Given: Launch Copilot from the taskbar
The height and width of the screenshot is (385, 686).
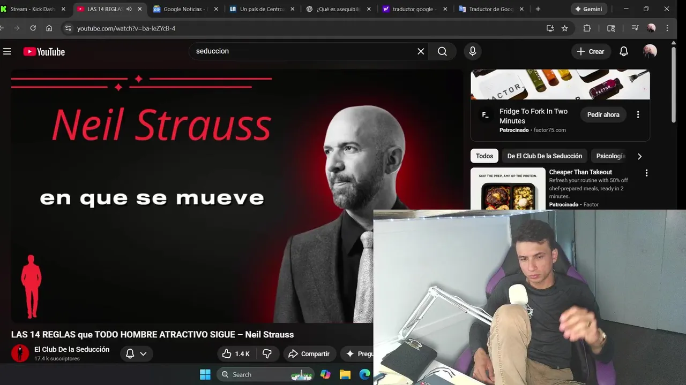Looking at the screenshot, I should pos(325,374).
